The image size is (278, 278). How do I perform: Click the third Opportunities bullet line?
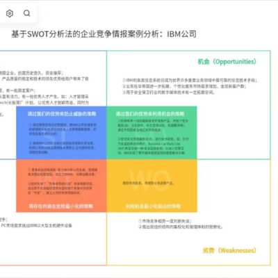[169, 92]
